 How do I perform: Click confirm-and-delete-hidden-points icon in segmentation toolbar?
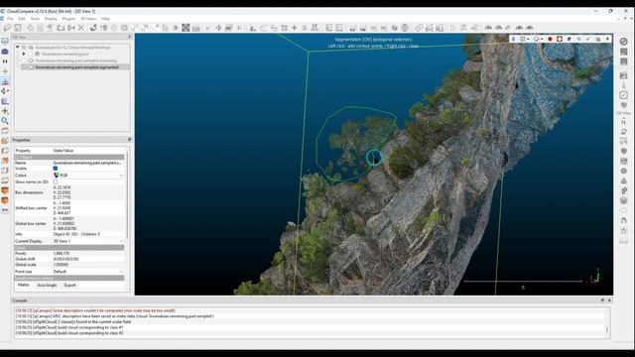coord(597,39)
